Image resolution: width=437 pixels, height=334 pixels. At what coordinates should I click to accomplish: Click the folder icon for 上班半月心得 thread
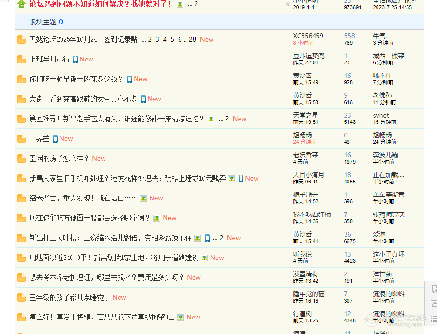pyautogui.click(x=21, y=60)
